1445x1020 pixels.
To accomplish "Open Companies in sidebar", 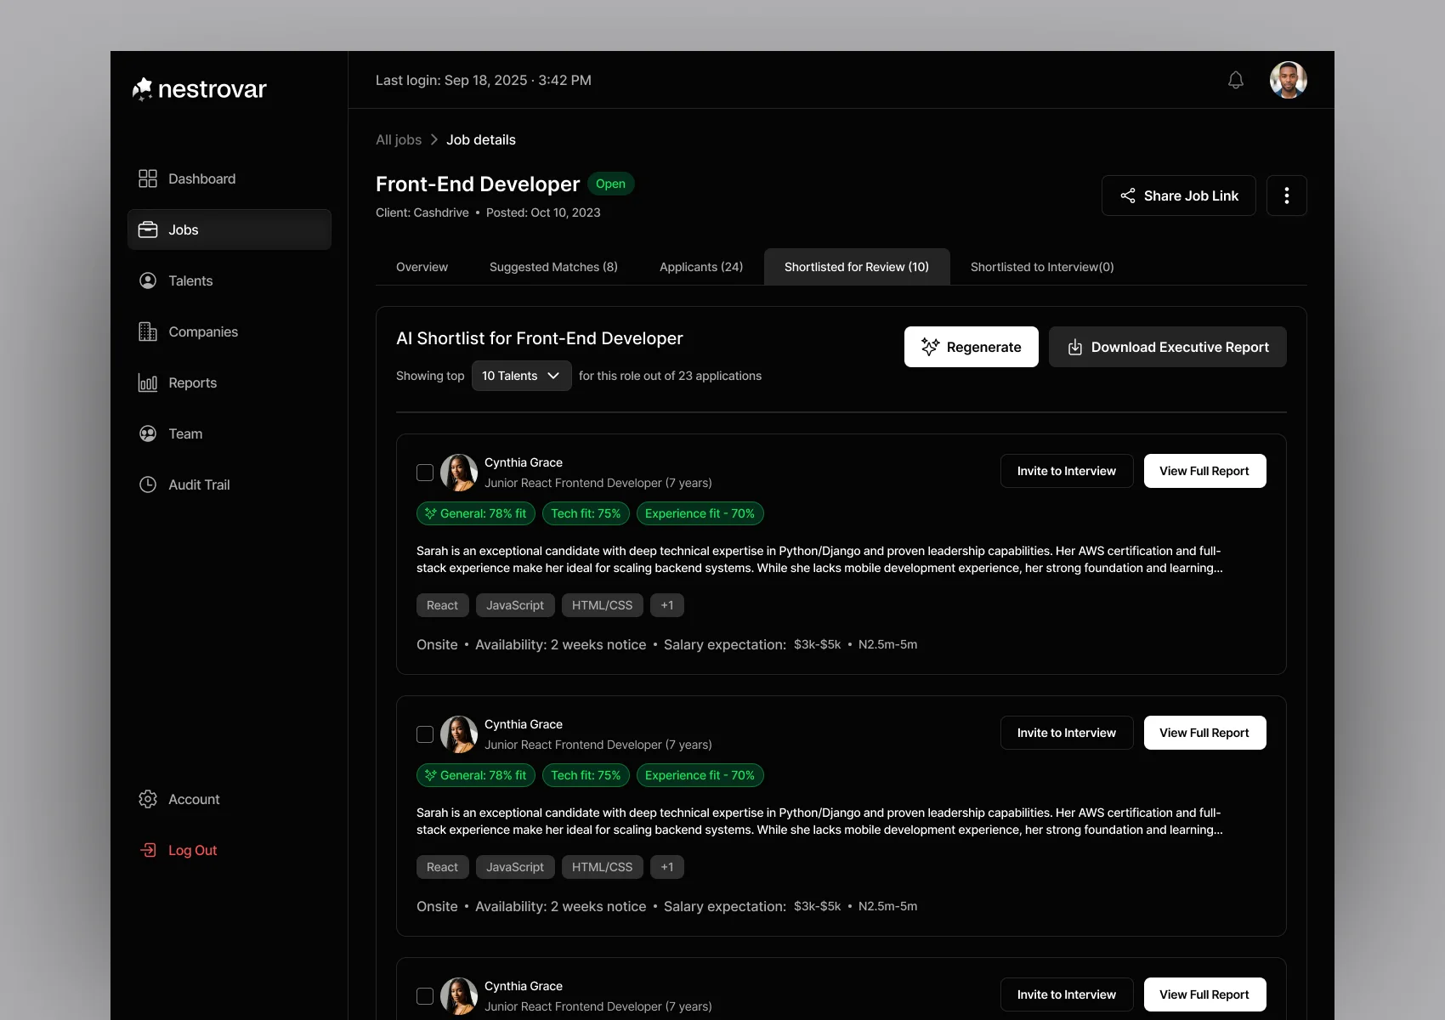I will pos(229,331).
